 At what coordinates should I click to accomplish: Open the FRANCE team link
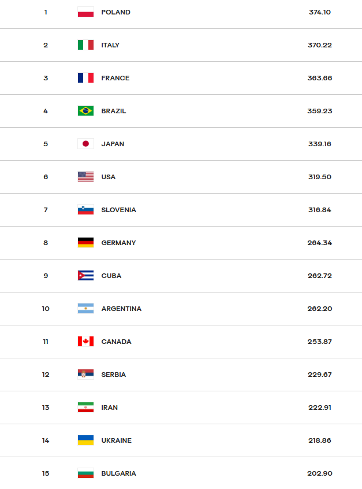[x=115, y=78]
